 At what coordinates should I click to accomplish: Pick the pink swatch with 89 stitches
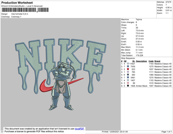[x=128, y=83]
